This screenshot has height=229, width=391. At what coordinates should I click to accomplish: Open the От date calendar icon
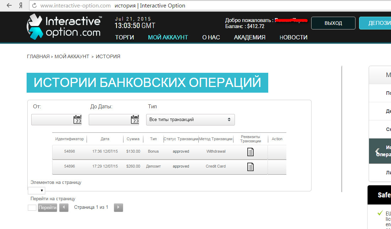pos(77,120)
